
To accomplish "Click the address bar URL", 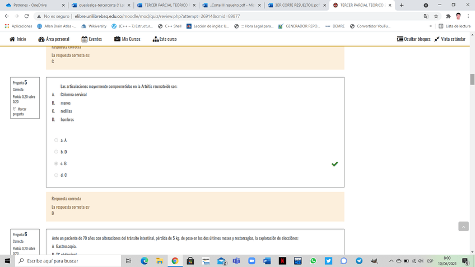I will tap(157, 16).
